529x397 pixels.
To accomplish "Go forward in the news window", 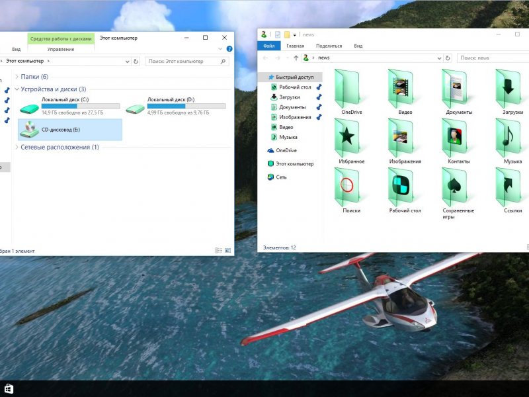I will pos(278,58).
